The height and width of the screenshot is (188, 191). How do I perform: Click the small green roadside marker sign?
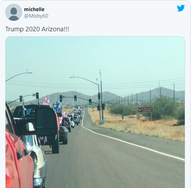tap(123, 116)
